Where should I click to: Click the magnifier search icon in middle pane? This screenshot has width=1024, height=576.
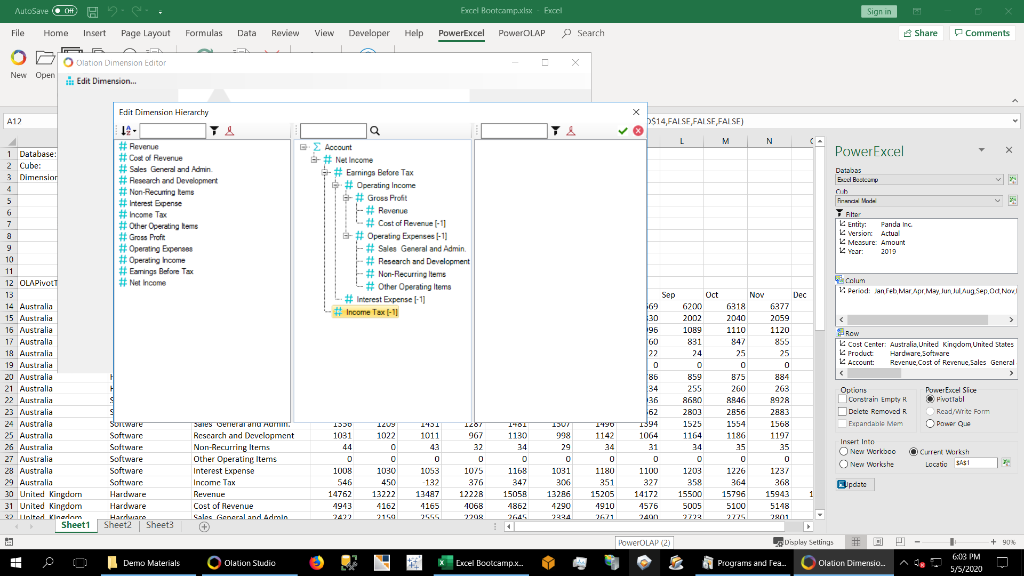point(375,131)
